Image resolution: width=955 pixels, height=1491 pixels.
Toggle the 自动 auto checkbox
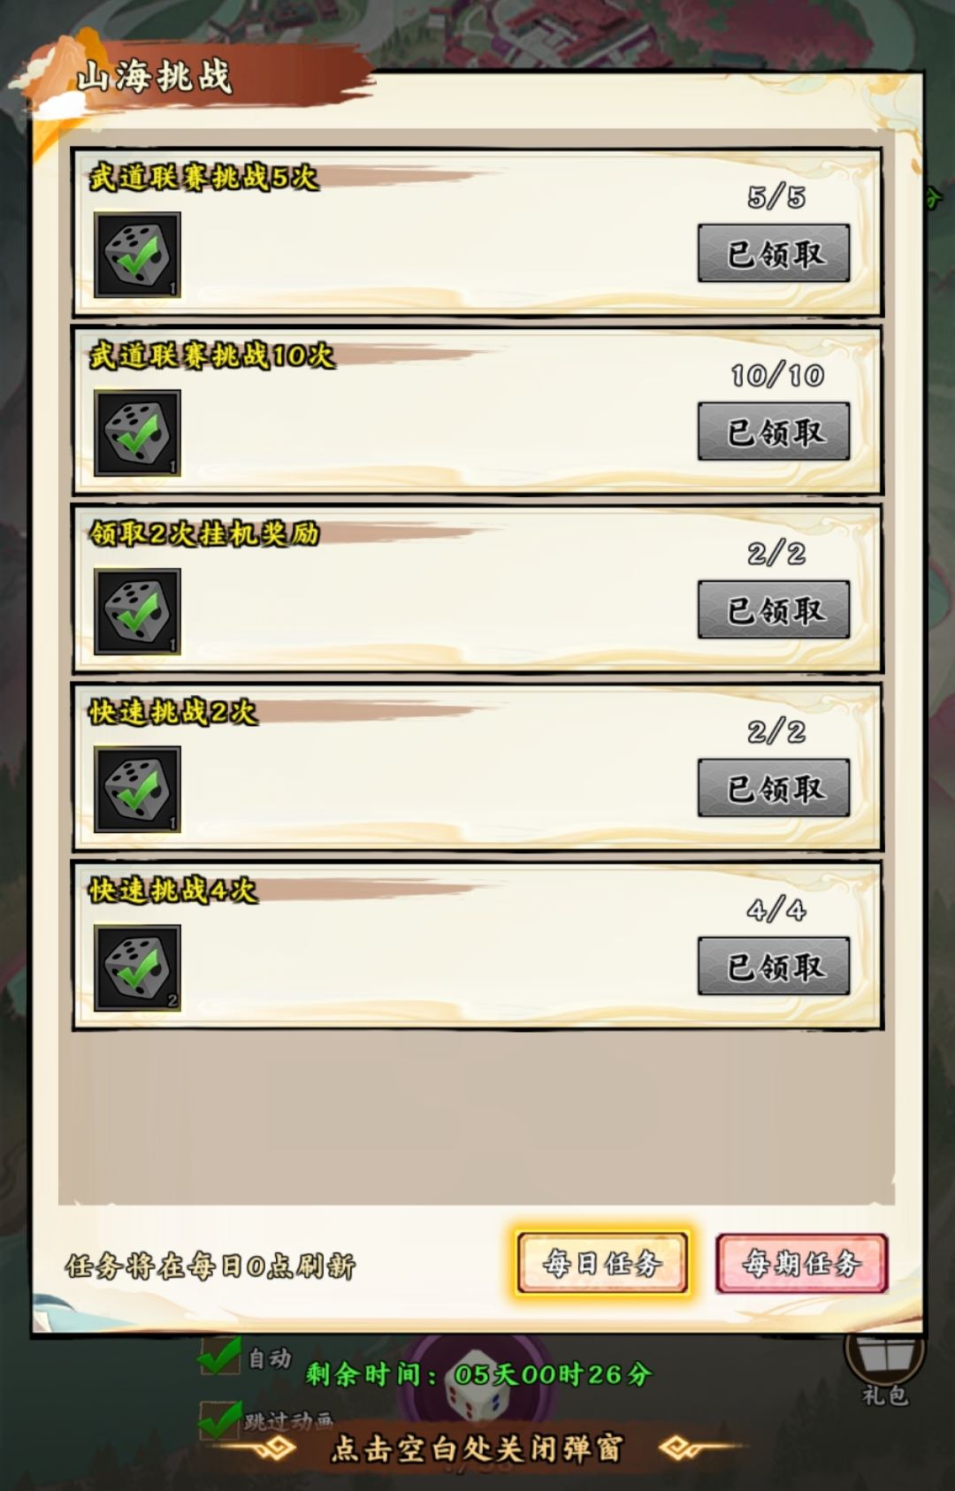coord(219,1357)
